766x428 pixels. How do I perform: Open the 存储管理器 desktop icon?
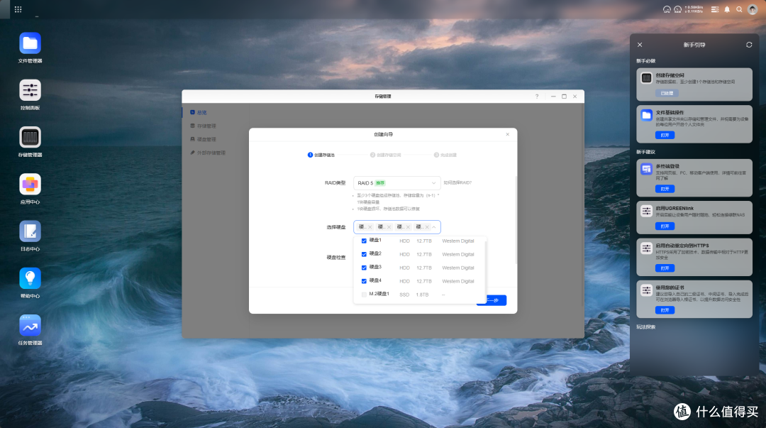30,138
